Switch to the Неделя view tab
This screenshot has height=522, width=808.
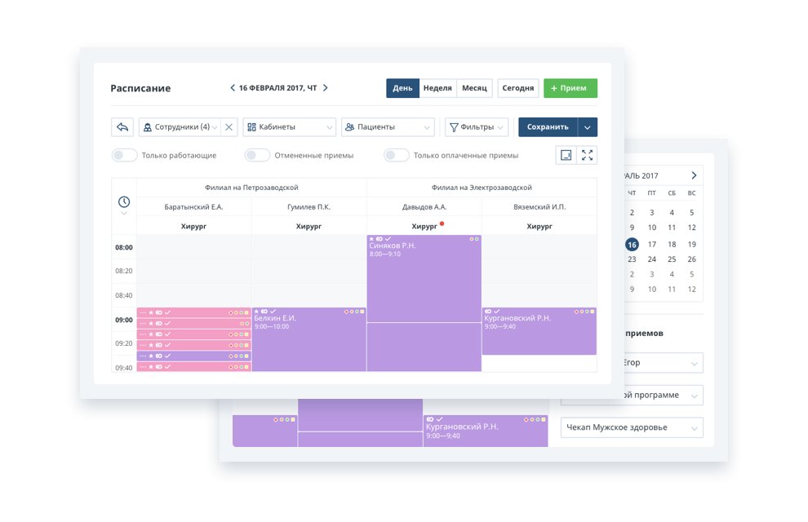pos(437,88)
